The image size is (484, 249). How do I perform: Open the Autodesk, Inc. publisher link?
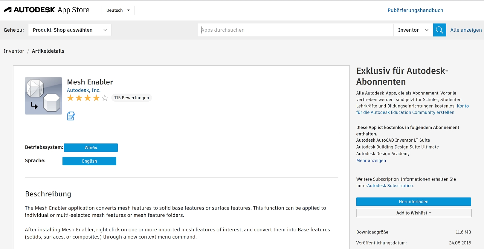[x=84, y=90]
